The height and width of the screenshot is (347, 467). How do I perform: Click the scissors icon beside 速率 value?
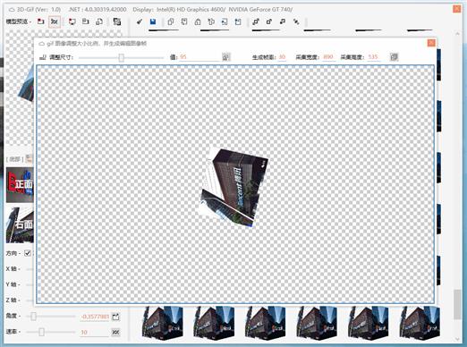click(x=115, y=332)
